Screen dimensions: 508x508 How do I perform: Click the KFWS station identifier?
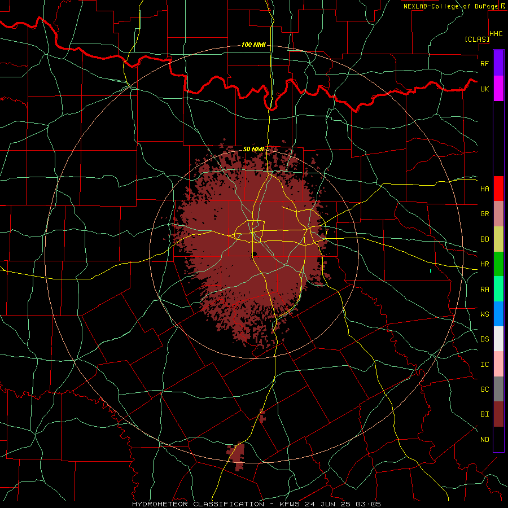pos(288,504)
